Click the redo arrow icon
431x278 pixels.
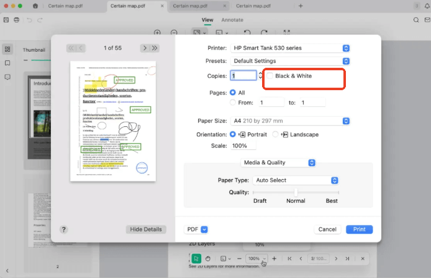pos(40,20)
